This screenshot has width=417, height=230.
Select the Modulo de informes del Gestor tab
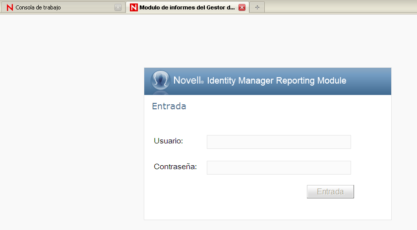tap(187, 7)
